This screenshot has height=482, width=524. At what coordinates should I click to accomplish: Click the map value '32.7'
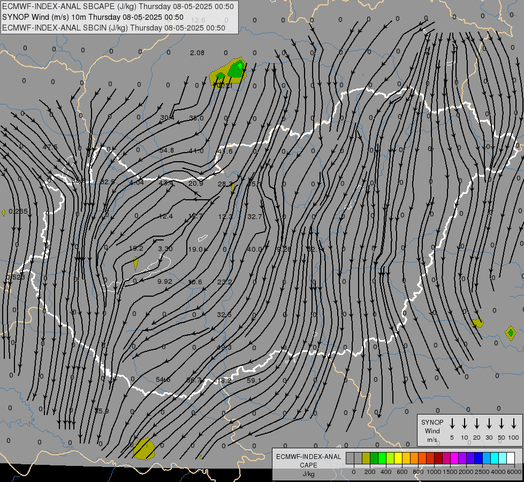(255, 217)
